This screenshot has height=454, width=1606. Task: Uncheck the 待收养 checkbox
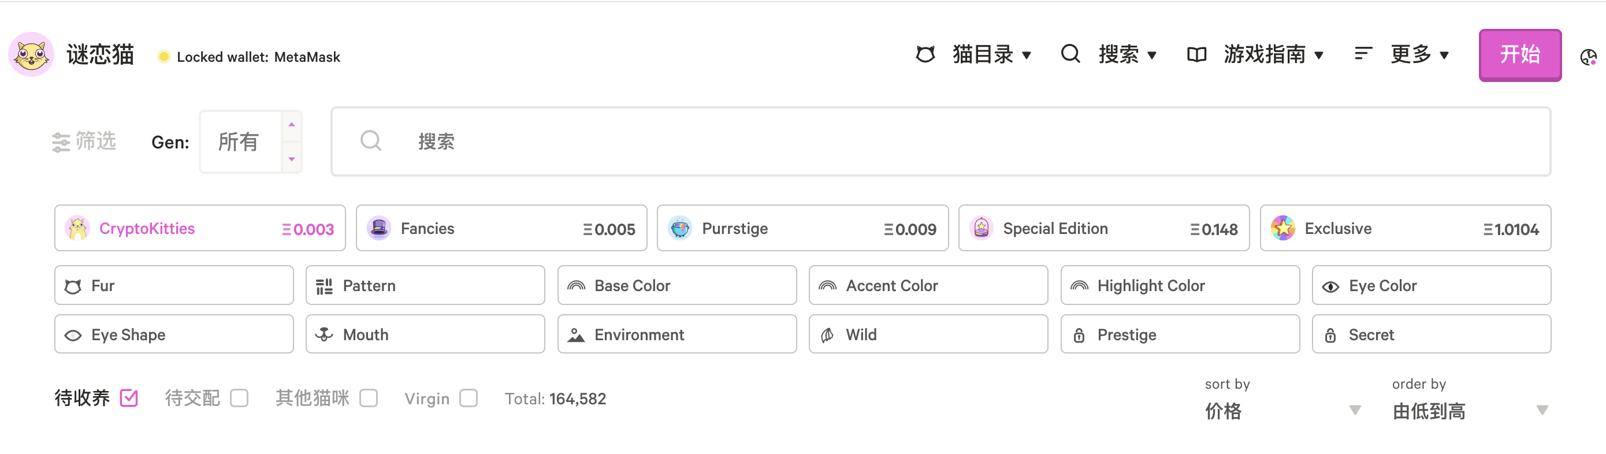coord(129,398)
